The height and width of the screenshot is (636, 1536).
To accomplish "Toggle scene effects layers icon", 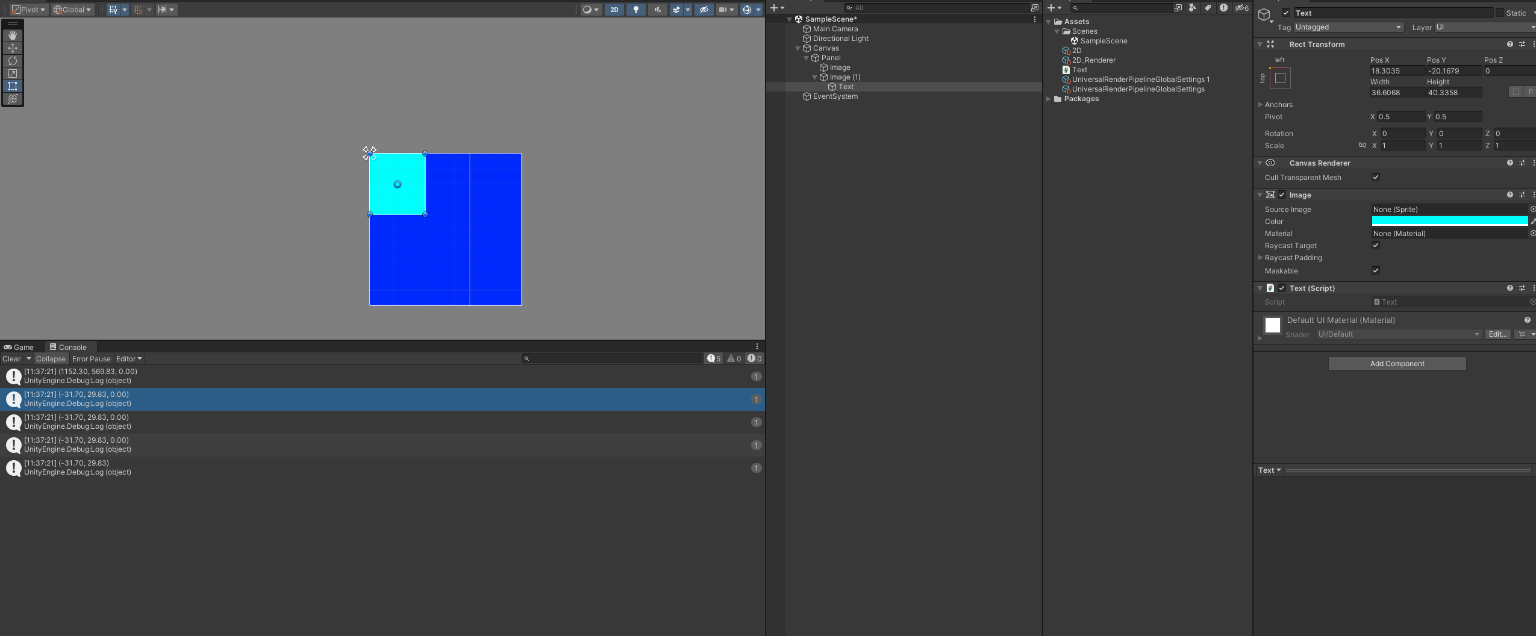I will click(676, 10).
